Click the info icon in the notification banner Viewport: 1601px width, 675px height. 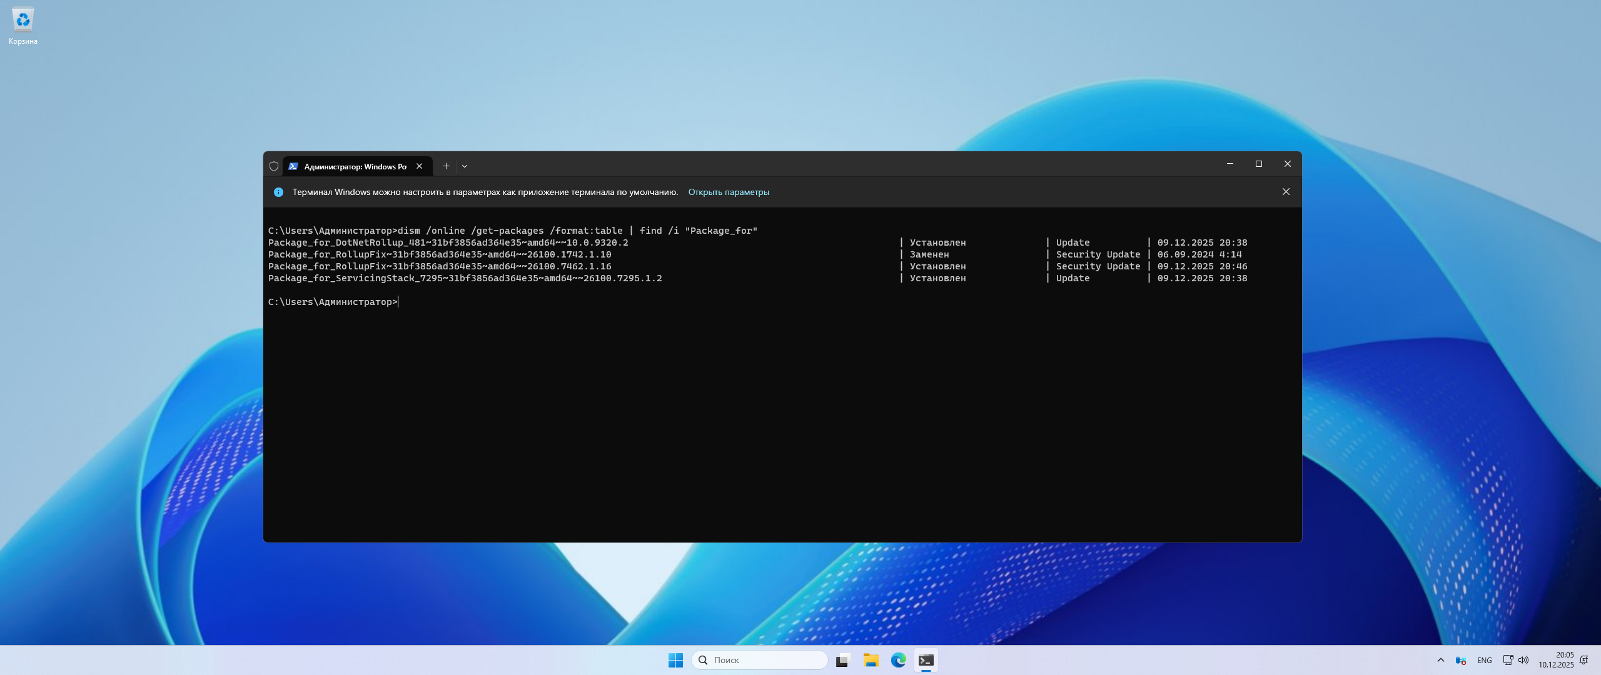279,192
